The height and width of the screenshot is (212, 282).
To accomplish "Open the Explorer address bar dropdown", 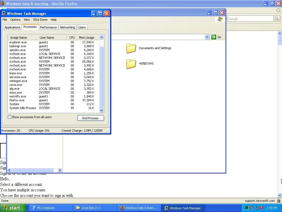I will pos(207,37).
